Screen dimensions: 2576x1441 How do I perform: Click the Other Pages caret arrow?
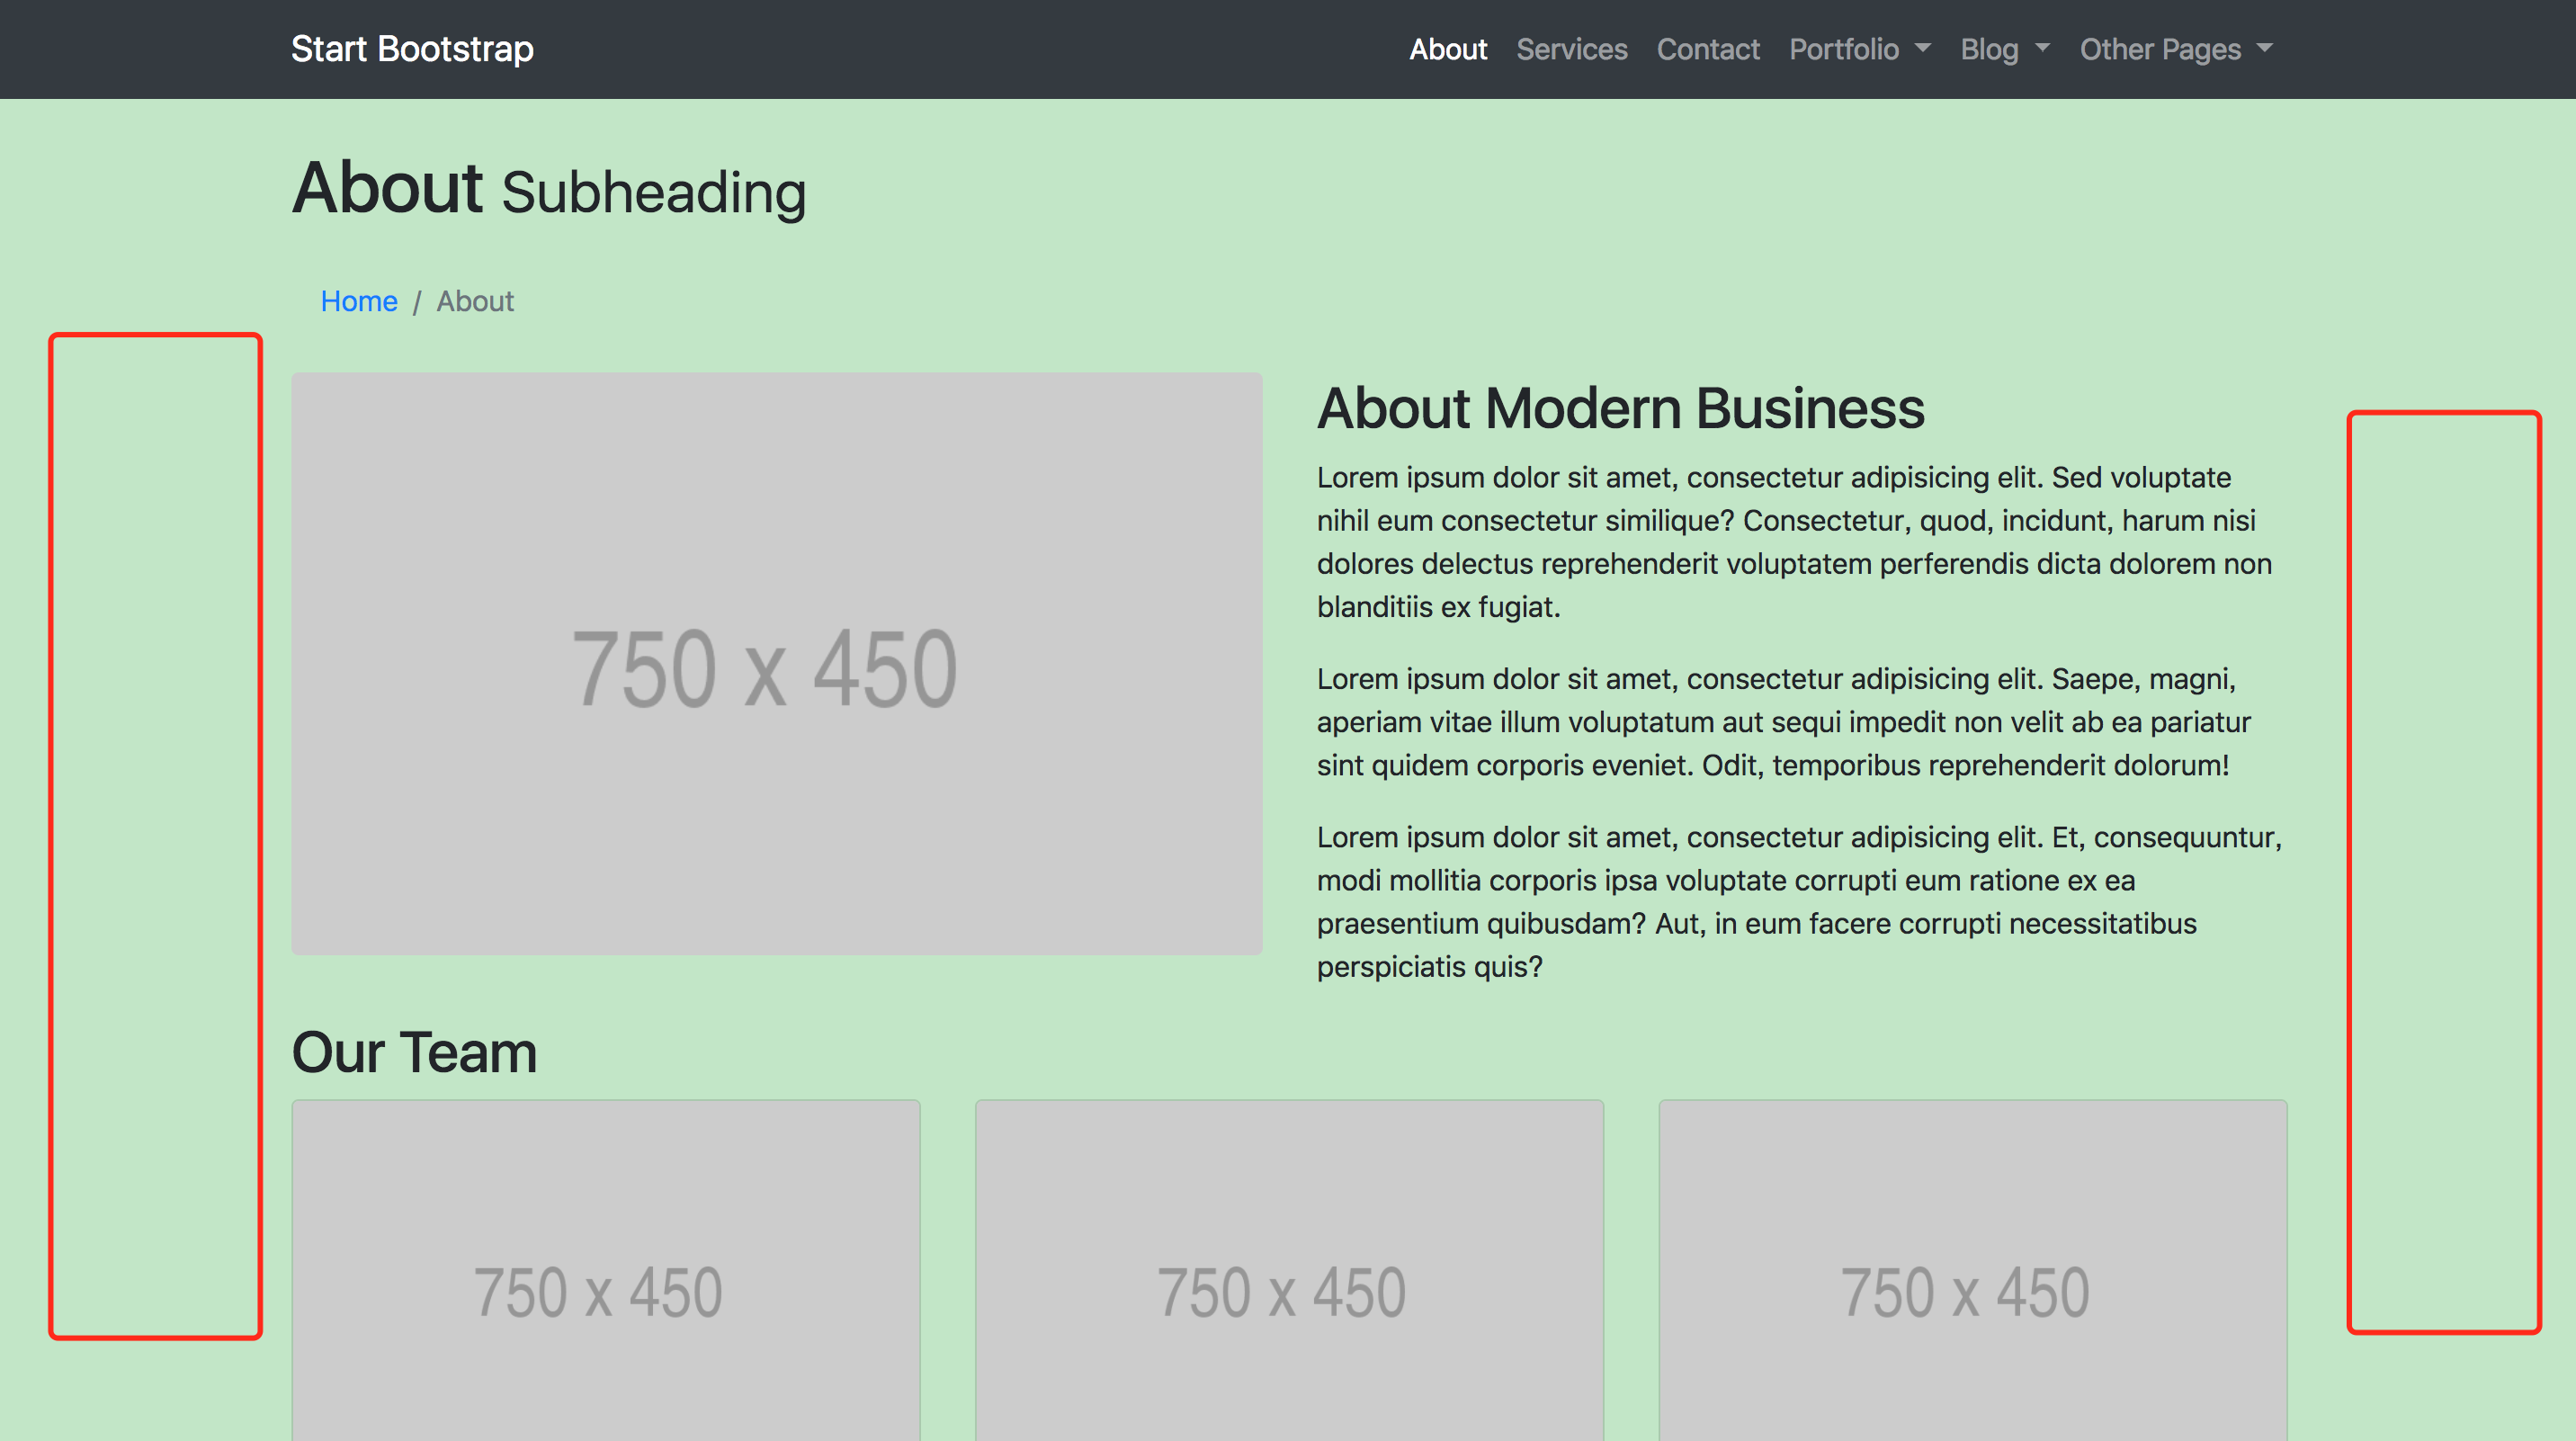coord(2265,48)
